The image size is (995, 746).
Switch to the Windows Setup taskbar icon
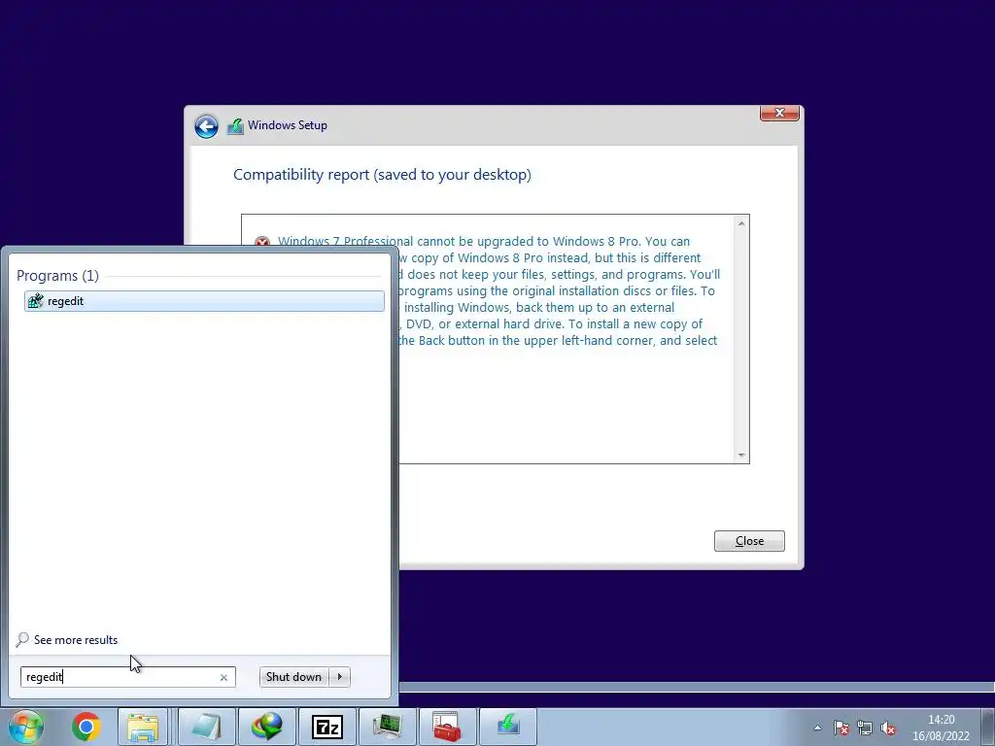508,727
